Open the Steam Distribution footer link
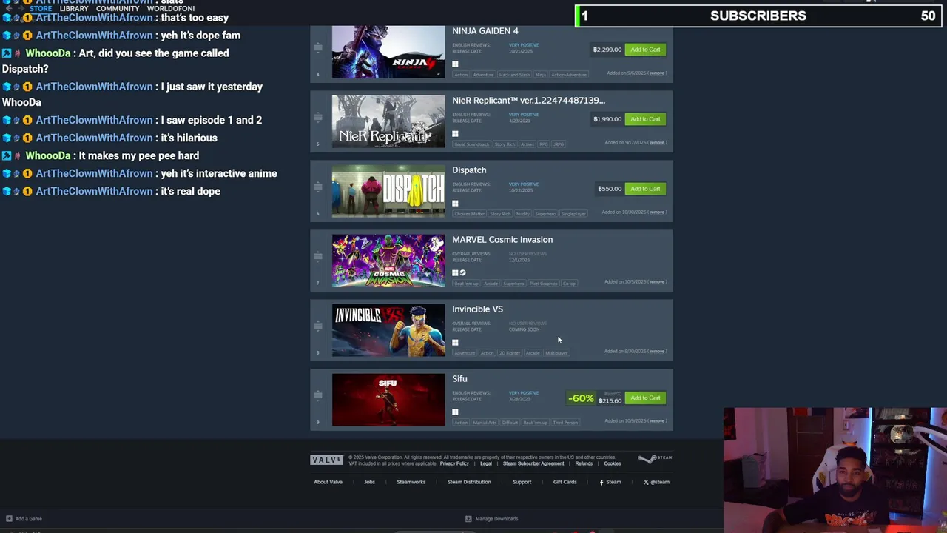This screenshot has width=947, height=533. click(x=469, y=482)
